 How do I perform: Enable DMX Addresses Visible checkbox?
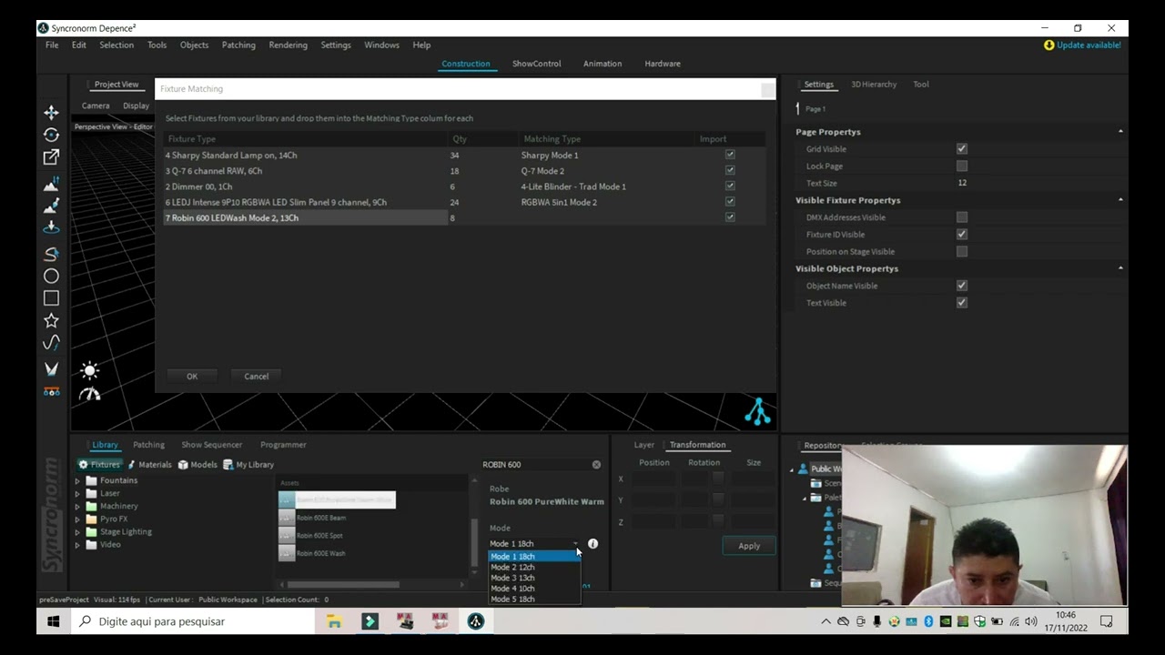962,217
